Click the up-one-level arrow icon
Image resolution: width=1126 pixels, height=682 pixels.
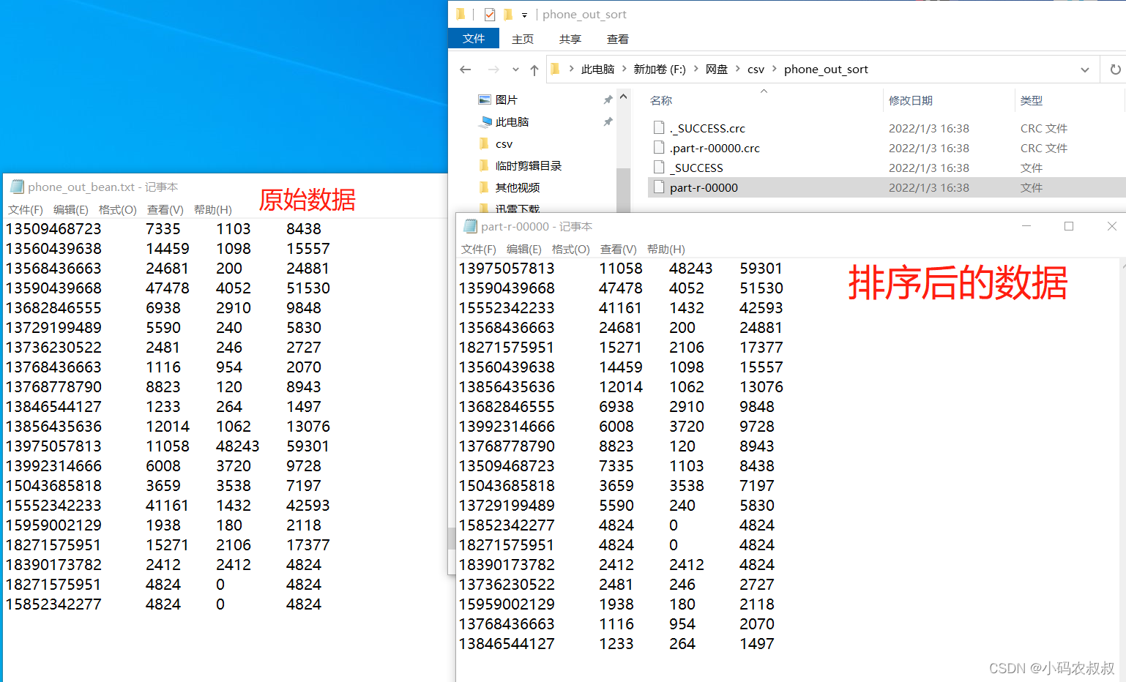click(534, 69)
